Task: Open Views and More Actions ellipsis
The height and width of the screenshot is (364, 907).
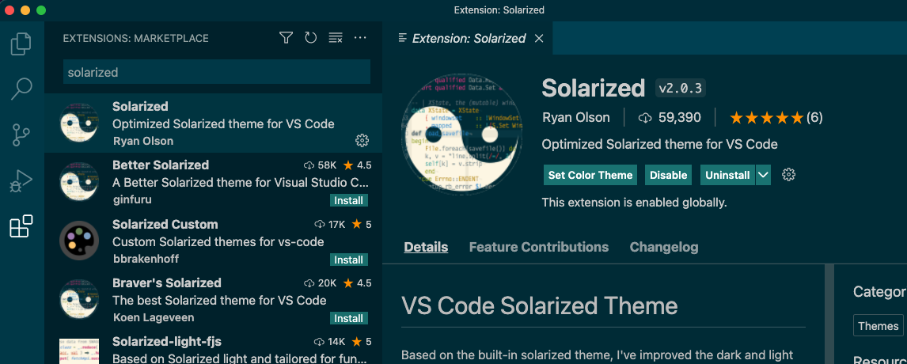Action: [x=360, y=38]
